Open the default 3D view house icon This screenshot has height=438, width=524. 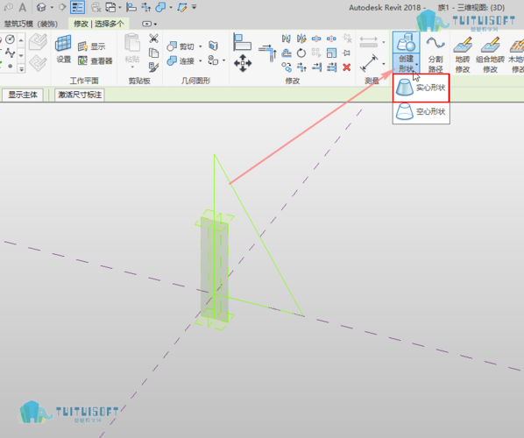pyautogui.click(x=41, y=7)
